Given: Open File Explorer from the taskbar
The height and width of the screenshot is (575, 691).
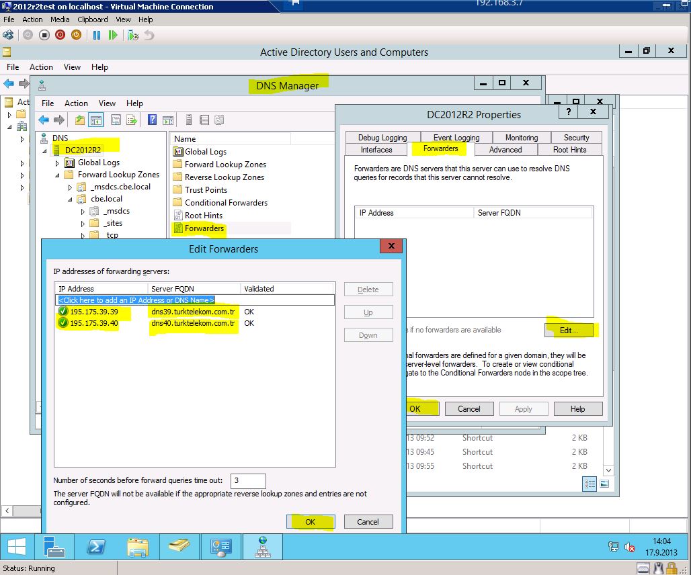Looking at the screenshot, I should [138, 547].
